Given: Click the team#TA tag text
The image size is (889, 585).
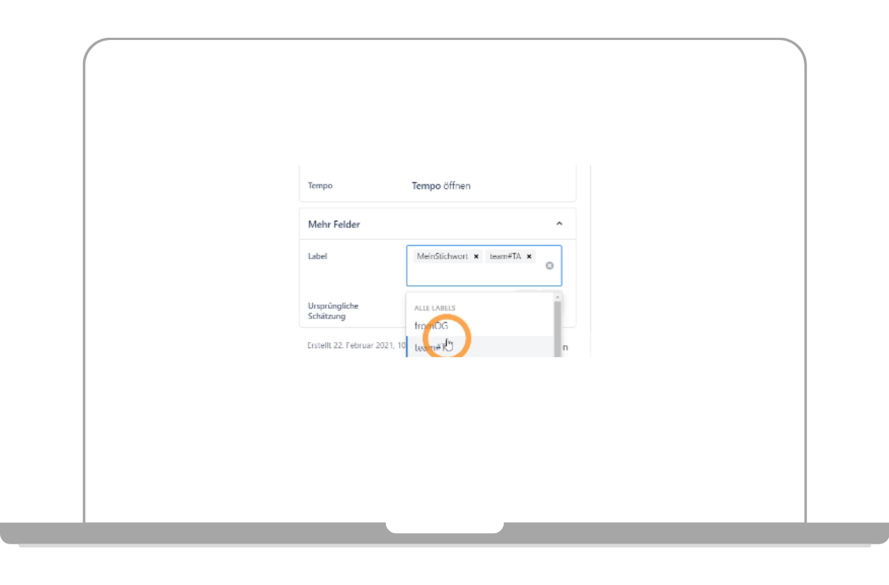Looking at the screenshot, I should [x=505, y=256].
